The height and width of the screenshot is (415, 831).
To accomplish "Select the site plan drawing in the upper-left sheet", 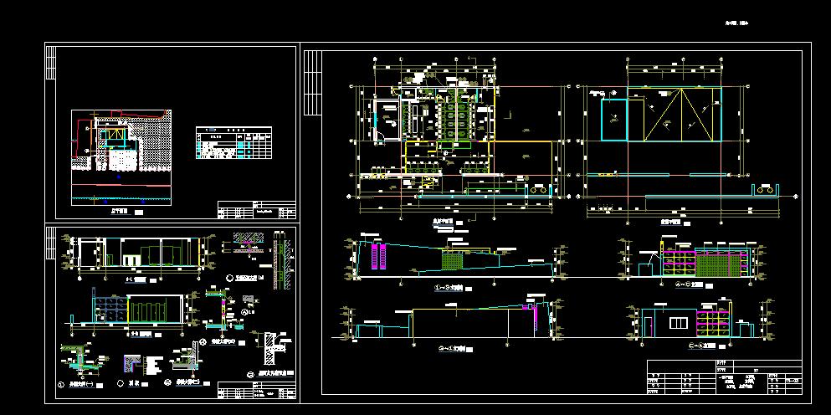I will (x=121, y=157).
